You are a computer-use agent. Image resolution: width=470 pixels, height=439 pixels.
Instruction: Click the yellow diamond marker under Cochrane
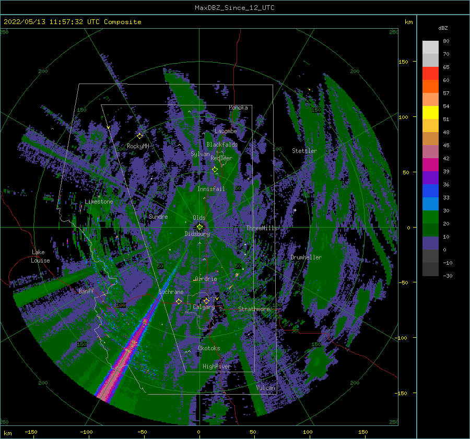(179, 301)
